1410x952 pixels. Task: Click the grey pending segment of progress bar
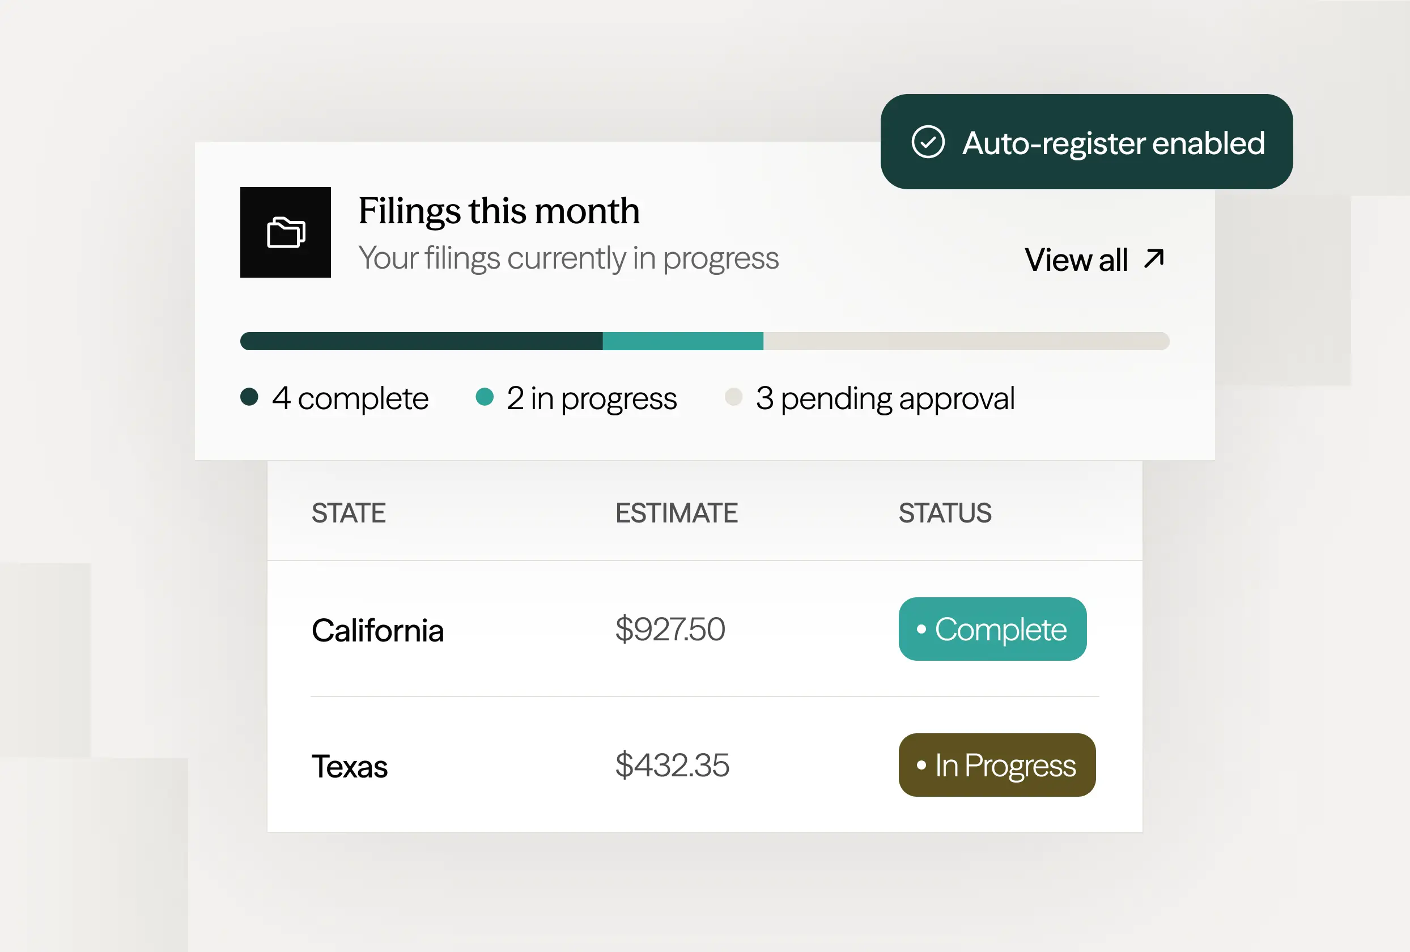tap(966, 341)
